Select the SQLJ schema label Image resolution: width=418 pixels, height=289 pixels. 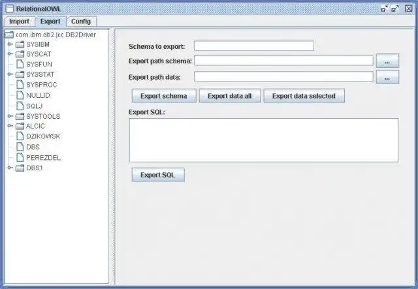(x=35, y=106)
